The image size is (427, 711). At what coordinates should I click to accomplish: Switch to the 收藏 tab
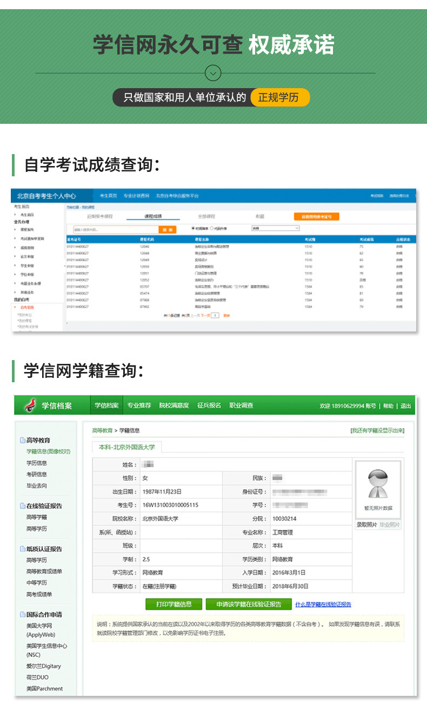tap(260, 216)
